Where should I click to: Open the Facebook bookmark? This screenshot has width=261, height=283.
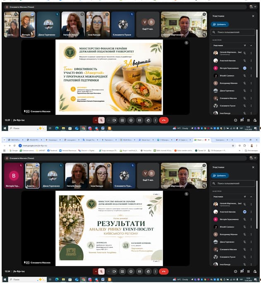tap(52, 150)
